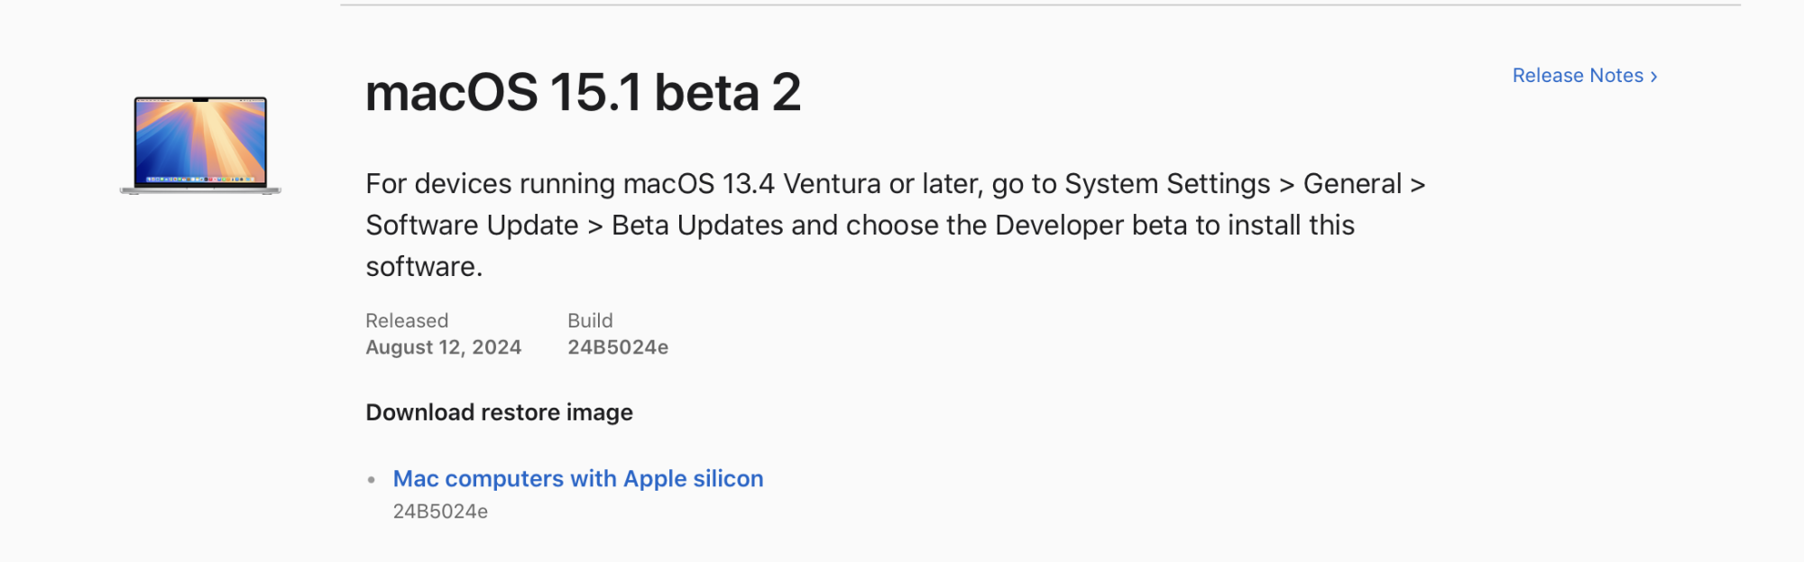Viewport: 1804px width, 562px height.
Task: Click the words System Settings in description
Action: coord(1167,184)
